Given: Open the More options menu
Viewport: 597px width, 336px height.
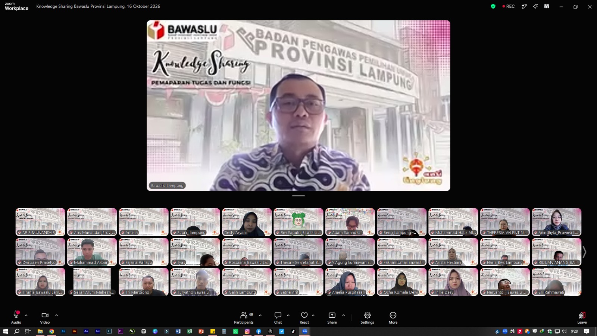Looking at the screenshot, I should pyautogui.click(x=393, y=317).
